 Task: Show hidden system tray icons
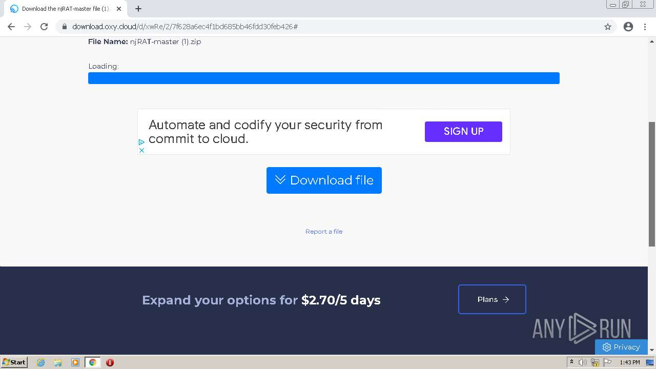click(x=571, y=362)
